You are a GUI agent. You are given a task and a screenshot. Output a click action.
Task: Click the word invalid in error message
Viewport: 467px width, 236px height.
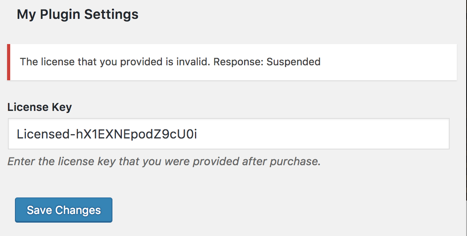click(191, 62)
